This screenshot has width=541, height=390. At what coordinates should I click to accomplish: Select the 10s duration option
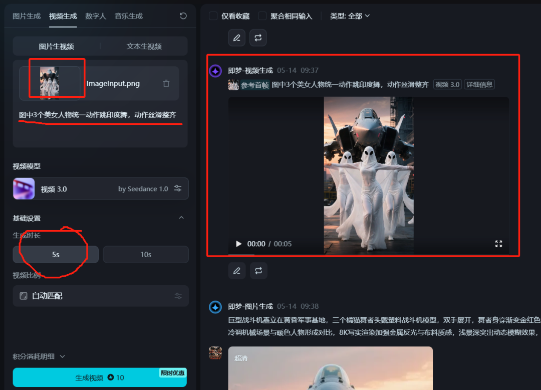145,254
